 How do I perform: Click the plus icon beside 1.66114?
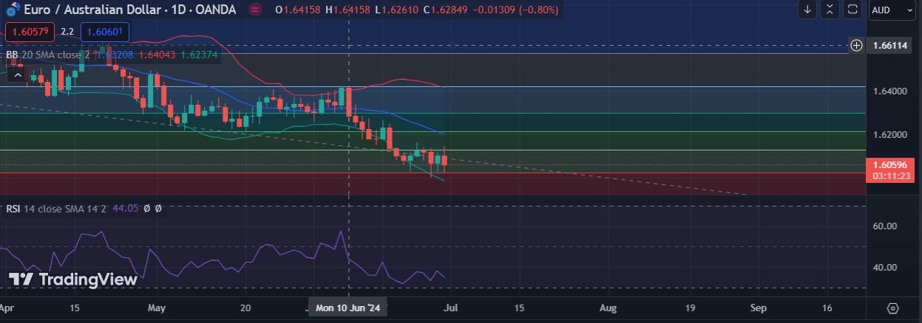coord(856,45)
